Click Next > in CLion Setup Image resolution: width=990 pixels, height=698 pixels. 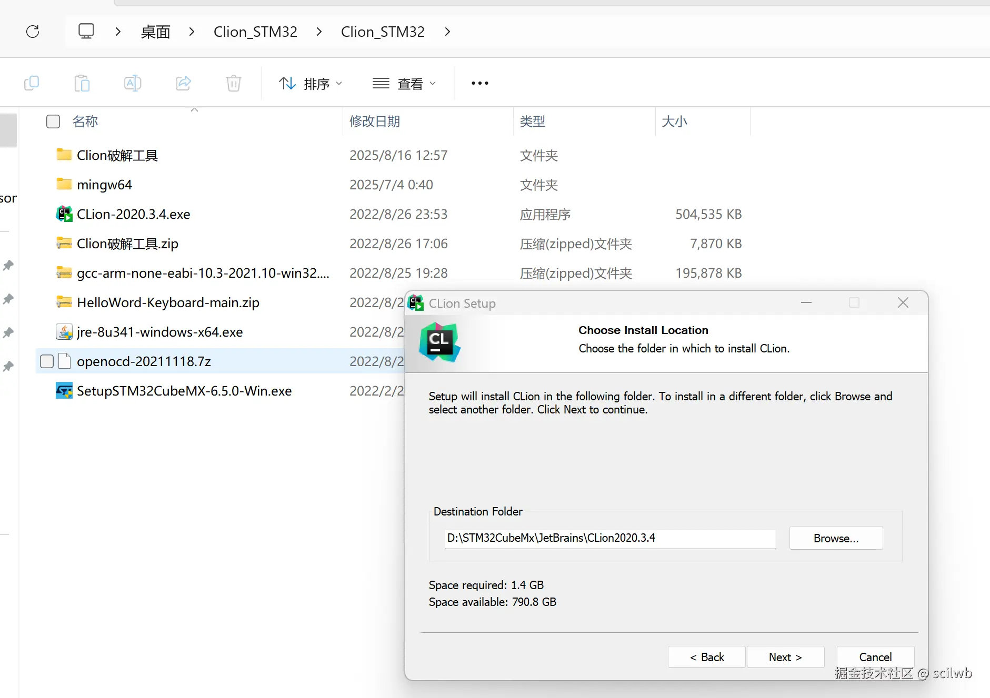(x=785, y=657)
